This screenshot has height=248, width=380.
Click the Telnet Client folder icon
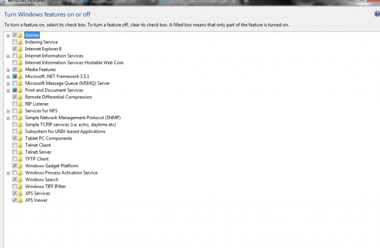[x=20, y=145]
